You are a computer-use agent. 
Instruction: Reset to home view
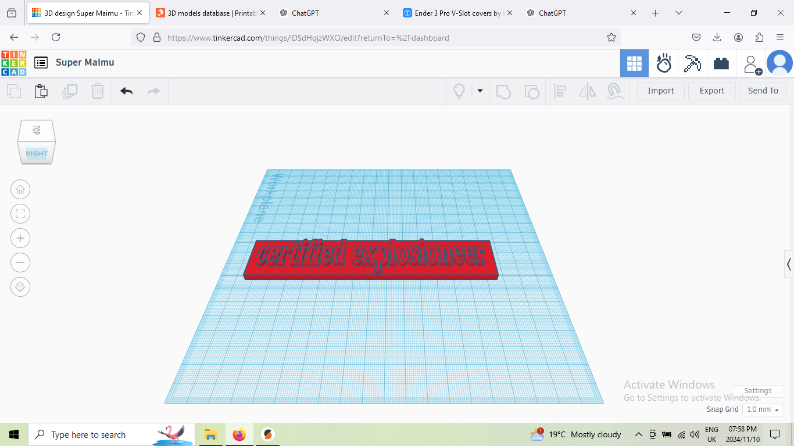pyautogui.click(x=20, y=189)
